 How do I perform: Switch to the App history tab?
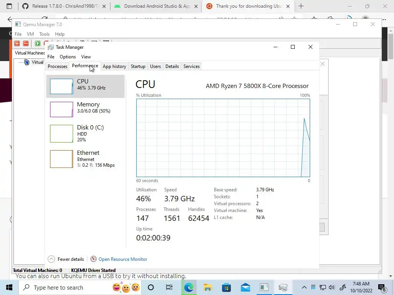coord(114,66)
